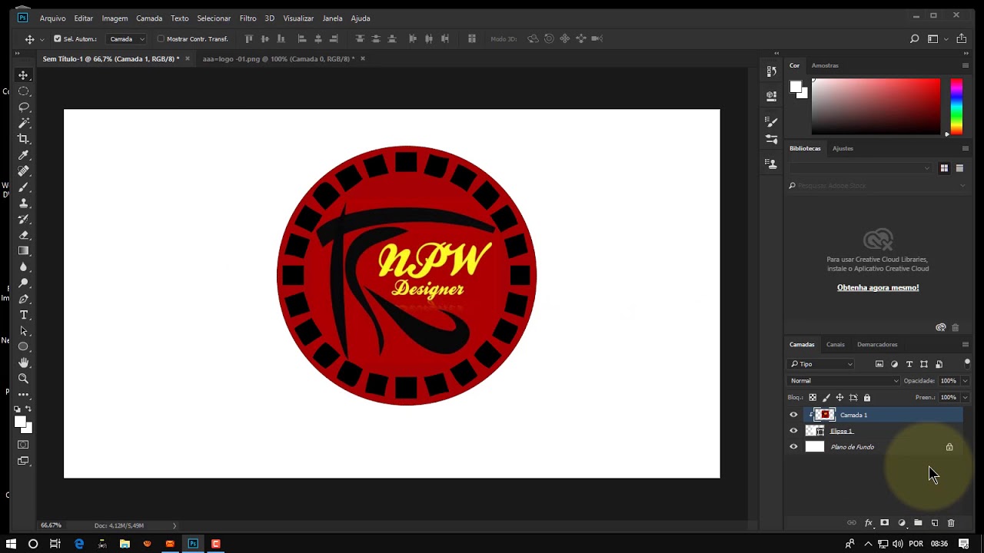Image resolution: width=984 pixels, height=553 pixels.
Task: Select the Elipse 1 layer
Action: point(883,431)
